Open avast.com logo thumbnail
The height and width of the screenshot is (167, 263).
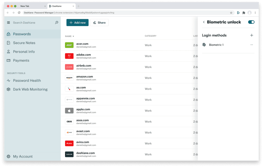pyautogui.click(x=69, y=132)
